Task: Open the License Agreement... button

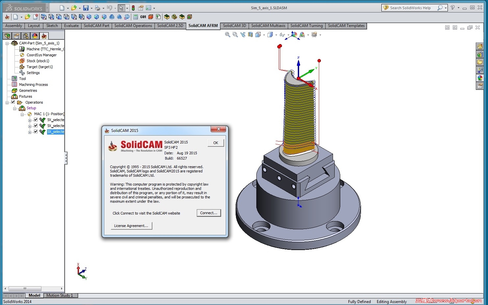Action: (131, 226)
